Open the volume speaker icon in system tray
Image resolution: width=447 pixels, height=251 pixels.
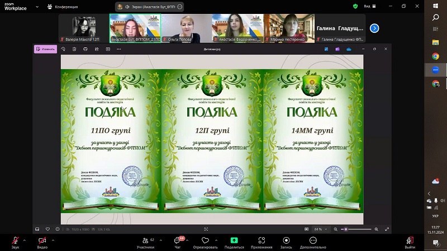[442, 201]
